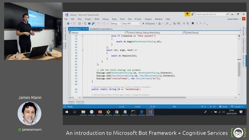The width and height of the screenshot is (249, 140).
Task: Open the MainDialog() member dropdown
Action: pyautogui.click(x=212, y=33)
